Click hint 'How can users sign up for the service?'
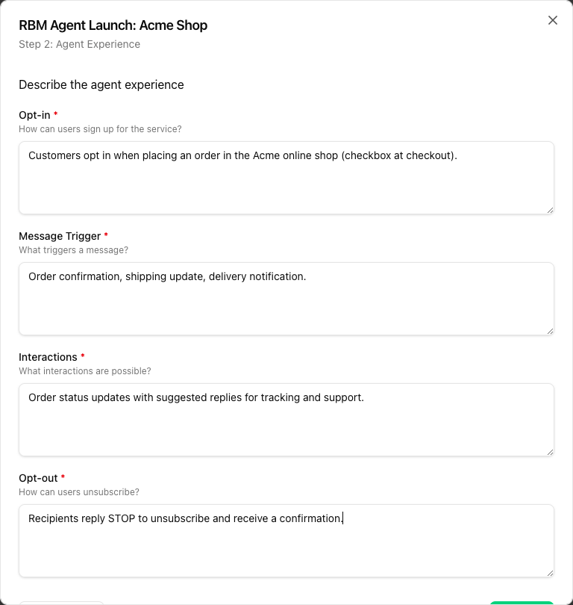The height and width of the screenshot is (605, 573). coord(100,129)
